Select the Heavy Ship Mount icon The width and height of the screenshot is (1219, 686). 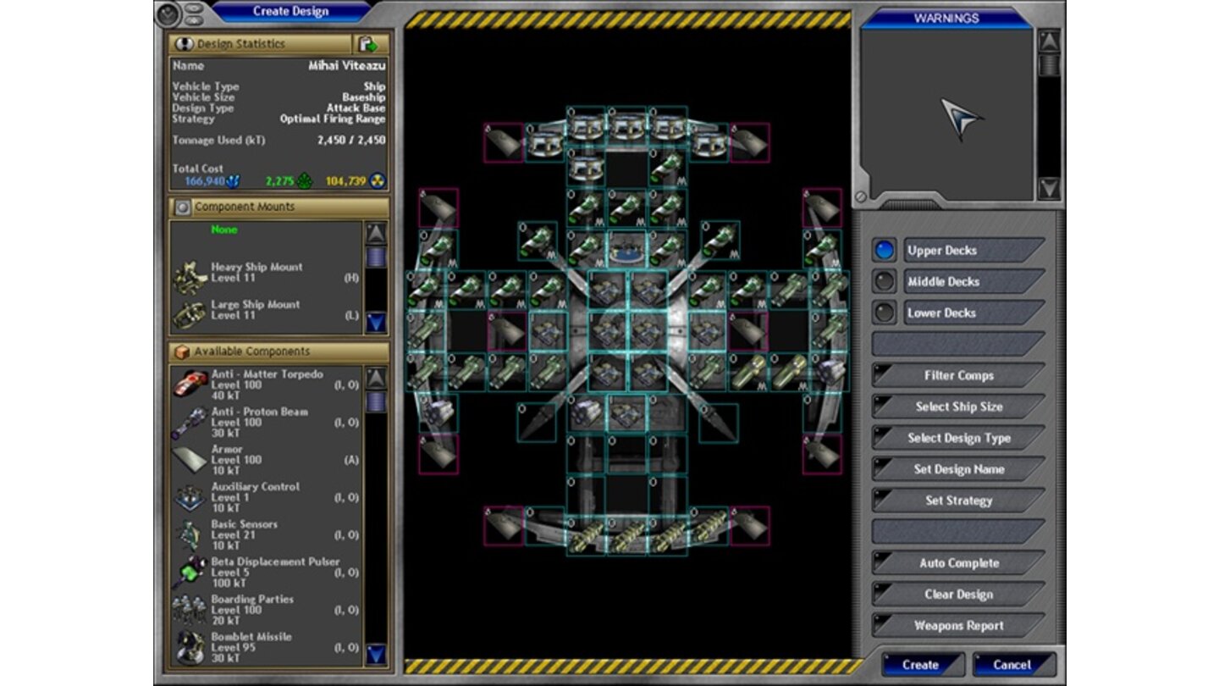tap(190, 277)
